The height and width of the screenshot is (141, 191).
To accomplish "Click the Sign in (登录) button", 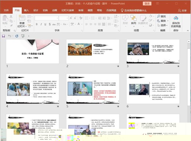I will coord(147,3).
